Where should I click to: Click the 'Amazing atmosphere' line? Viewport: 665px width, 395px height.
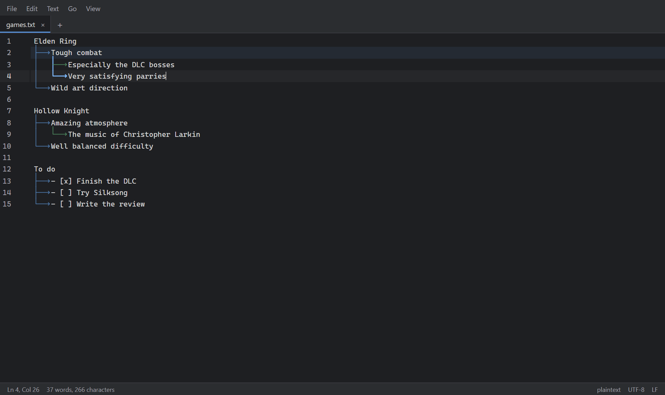click(x=89, y=123)
